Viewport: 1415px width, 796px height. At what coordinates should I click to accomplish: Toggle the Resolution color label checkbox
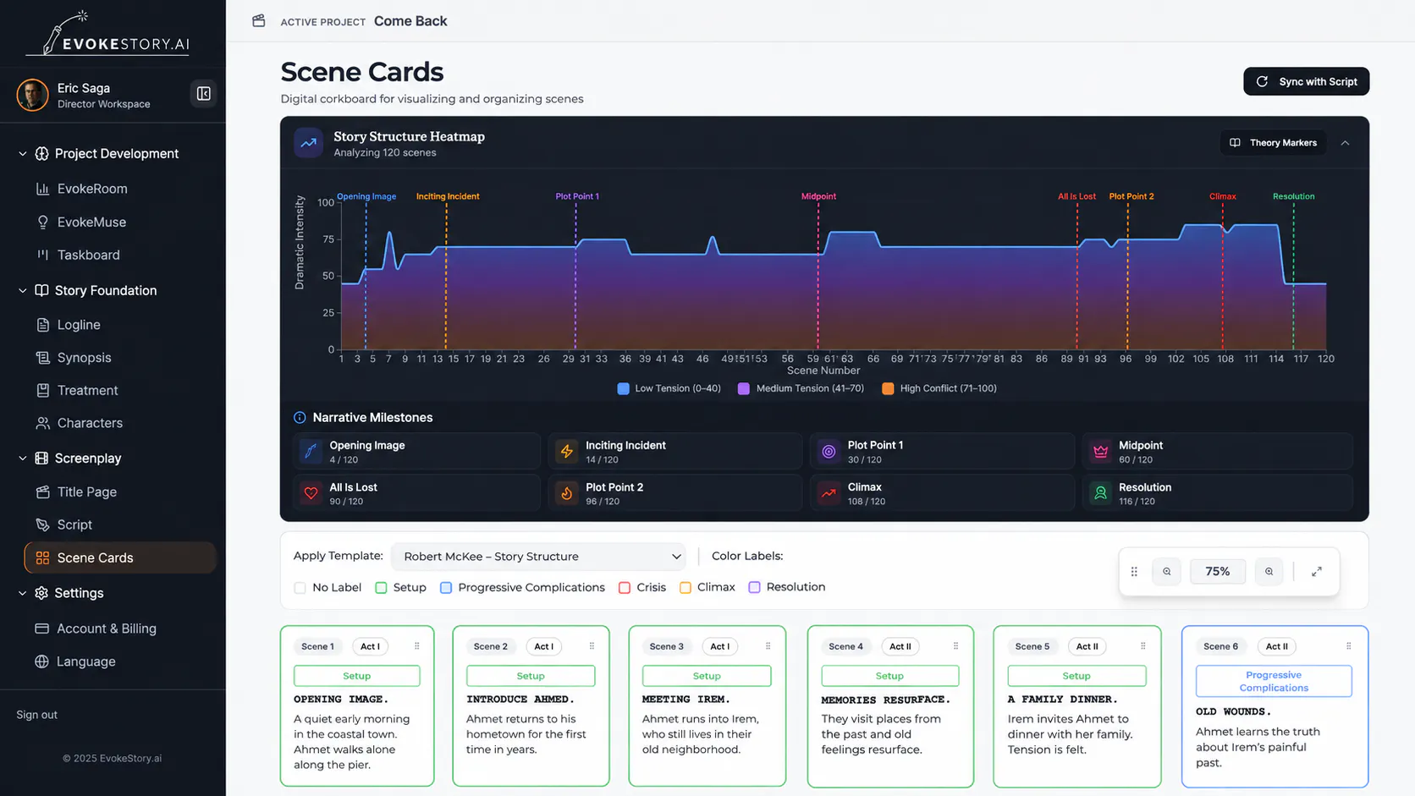coord(754,587)
